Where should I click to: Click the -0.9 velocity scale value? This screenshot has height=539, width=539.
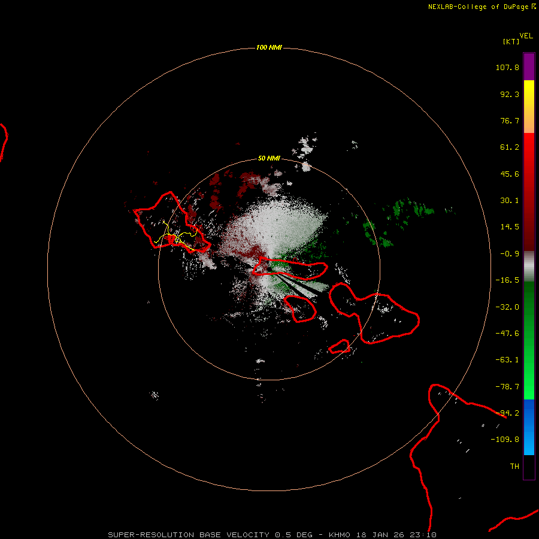click(x=510, y=254)
